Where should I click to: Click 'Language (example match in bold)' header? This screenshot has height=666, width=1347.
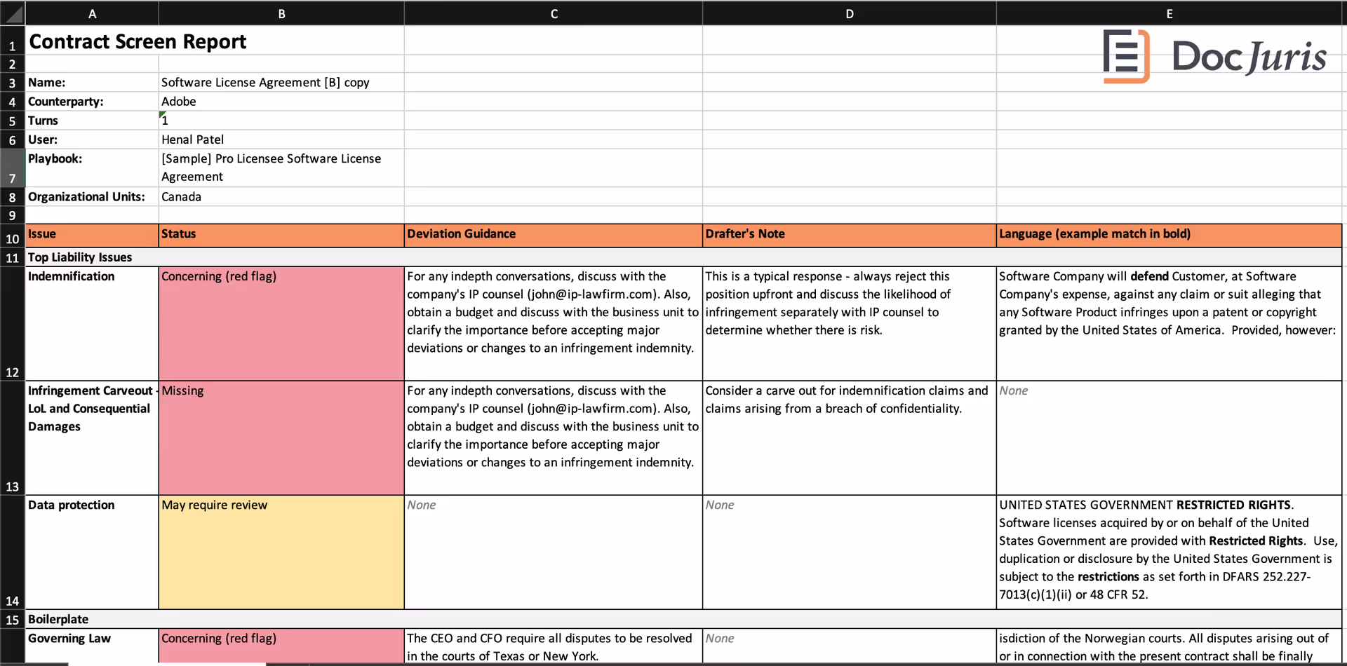tap(1169, 236)
